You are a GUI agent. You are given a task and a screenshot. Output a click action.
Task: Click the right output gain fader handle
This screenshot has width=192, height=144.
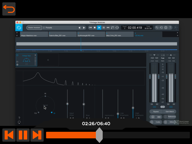pyautogui.click(x=175, y=77)
